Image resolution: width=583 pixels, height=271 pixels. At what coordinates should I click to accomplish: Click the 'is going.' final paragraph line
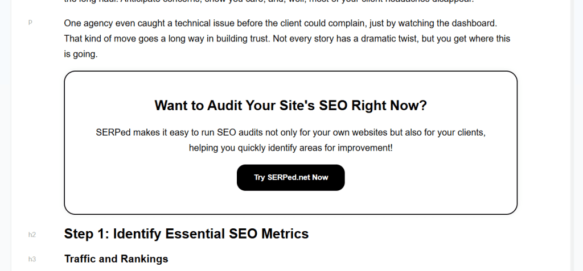click(x=81, y=55)
